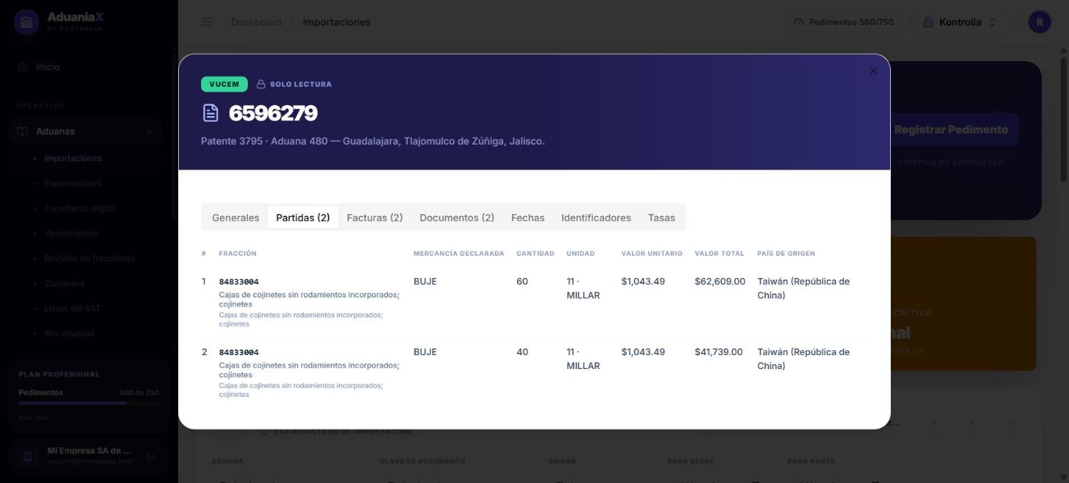Select the Partidas (2) tab
The image size is (1069, 483).
[303, 218]
